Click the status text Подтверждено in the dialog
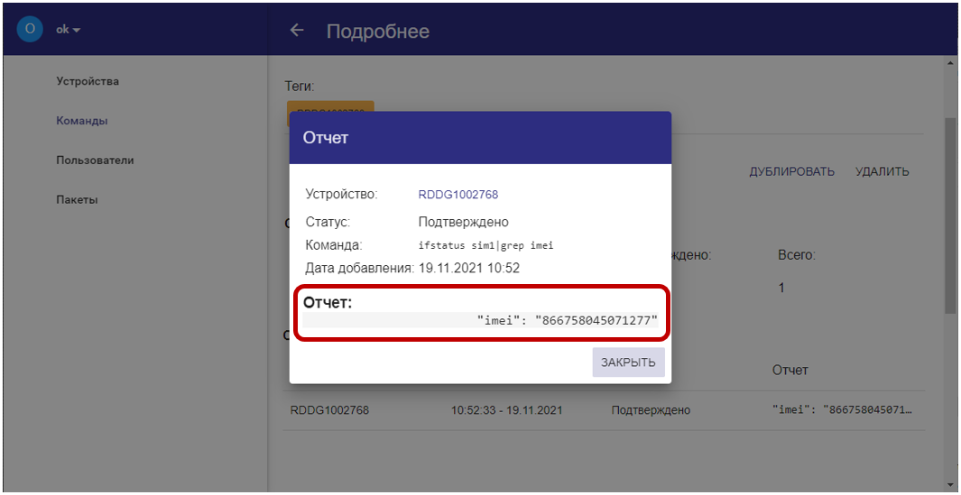The image size is (961, 495). coord(463,222)
